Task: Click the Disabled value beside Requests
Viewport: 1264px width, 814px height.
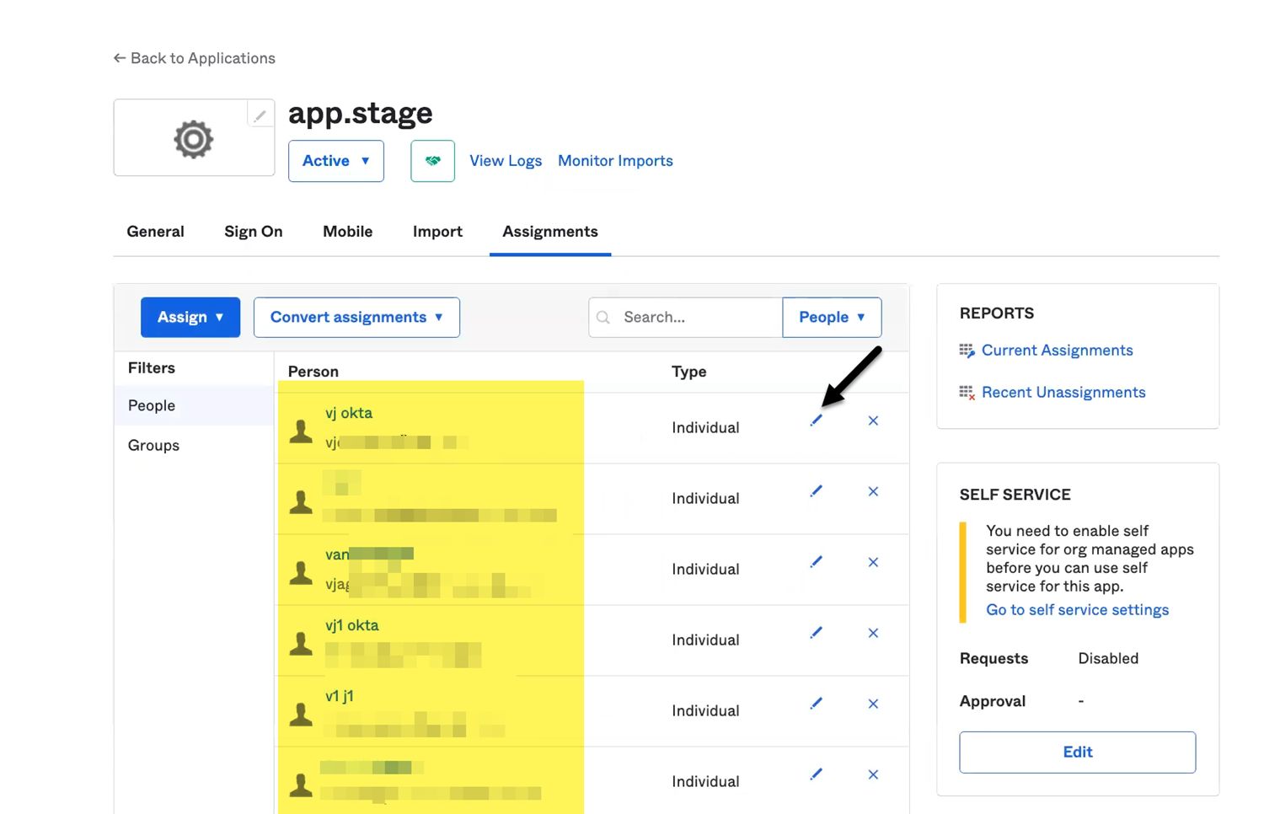Action: pyautogui.click(x=1108, y=659)
